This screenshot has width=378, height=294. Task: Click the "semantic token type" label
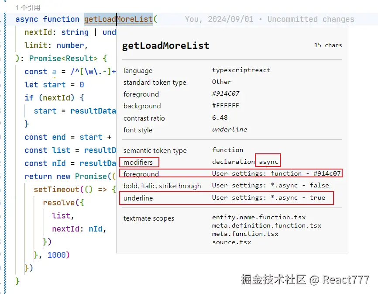(155, 150)
